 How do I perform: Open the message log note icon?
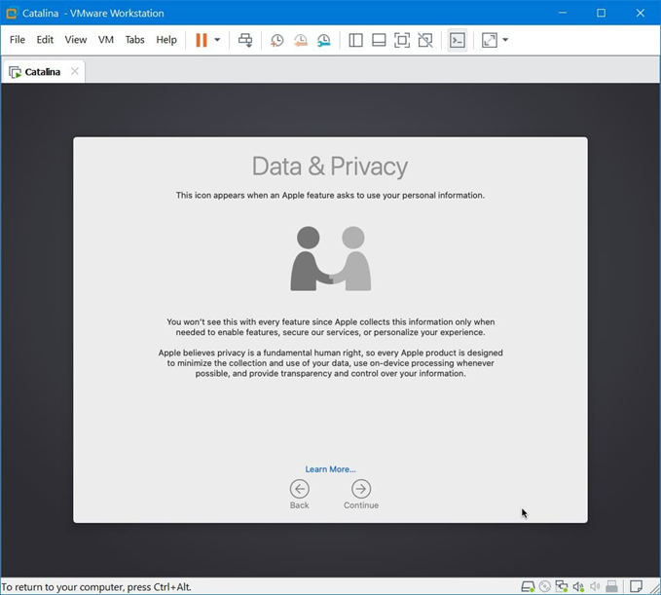pos(636,586)
